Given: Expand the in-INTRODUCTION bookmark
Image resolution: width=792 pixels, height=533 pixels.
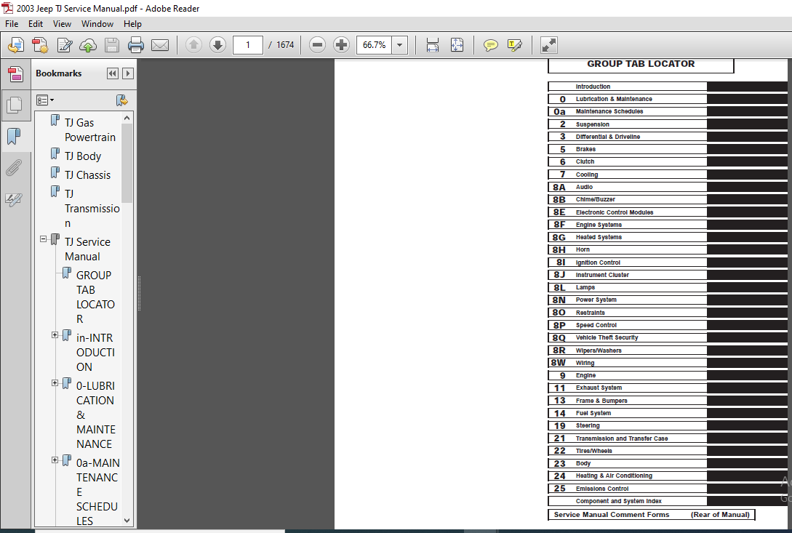Looking at the screenshot, I should pos(55,335).
